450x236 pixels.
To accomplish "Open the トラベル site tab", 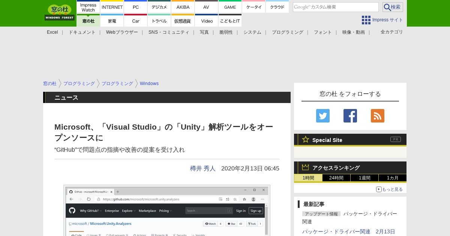I will tap(159, 21).
